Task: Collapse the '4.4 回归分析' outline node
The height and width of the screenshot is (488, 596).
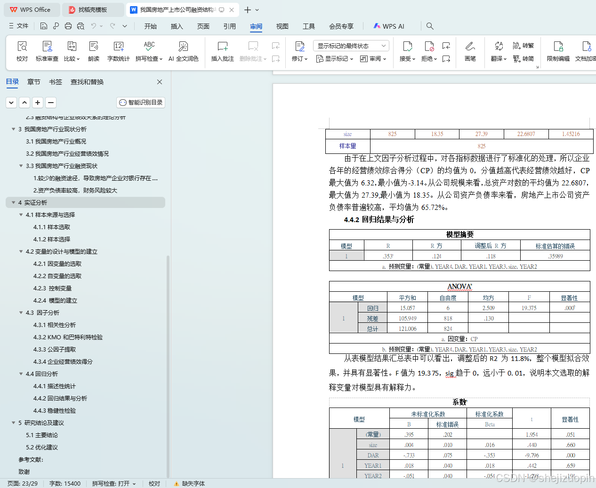Action: [21, 374]
